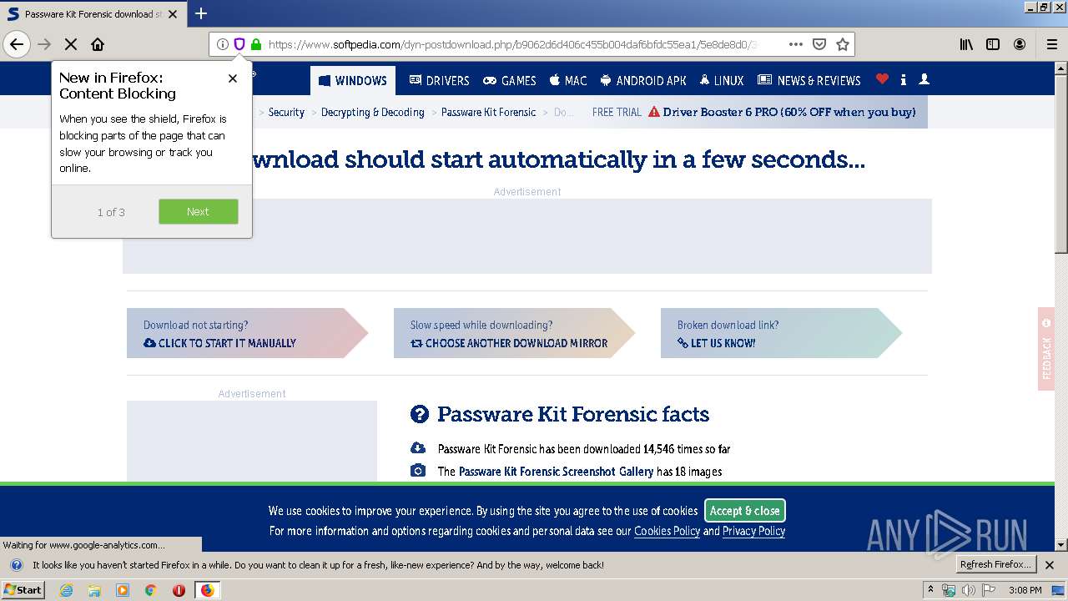1068x601 pixels.
Task: Open the Firefox hamburger menu
Action: pyautogui.click(x=1052, y=44)
